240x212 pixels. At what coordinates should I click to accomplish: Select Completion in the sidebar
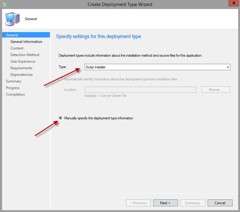coord(15,94)
